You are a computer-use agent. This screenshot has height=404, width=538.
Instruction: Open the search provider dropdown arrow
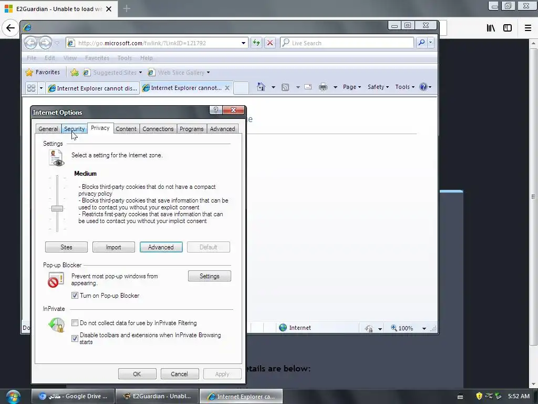pyautogui.click(x=431, y=43)
